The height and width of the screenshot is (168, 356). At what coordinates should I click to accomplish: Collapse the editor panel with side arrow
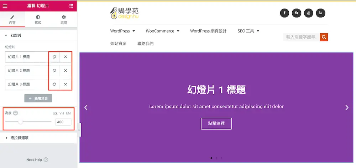79,130
